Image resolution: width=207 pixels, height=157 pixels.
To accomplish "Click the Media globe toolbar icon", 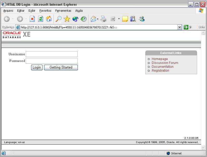I will (75, 19).
